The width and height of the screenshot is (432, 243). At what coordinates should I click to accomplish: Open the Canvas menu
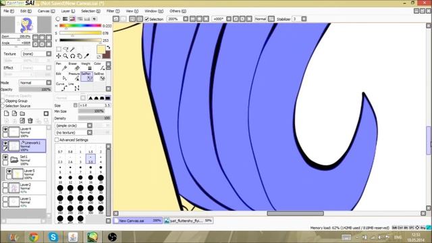[46, 11]
